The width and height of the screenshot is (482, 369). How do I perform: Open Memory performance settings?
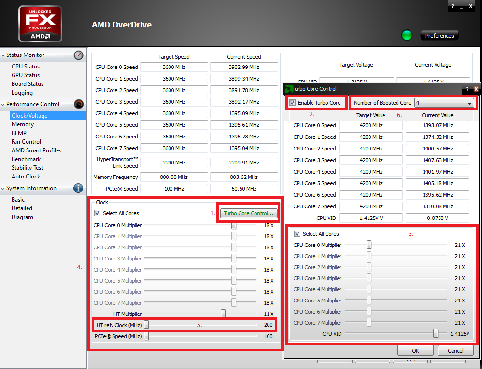(x=23, y=124)
